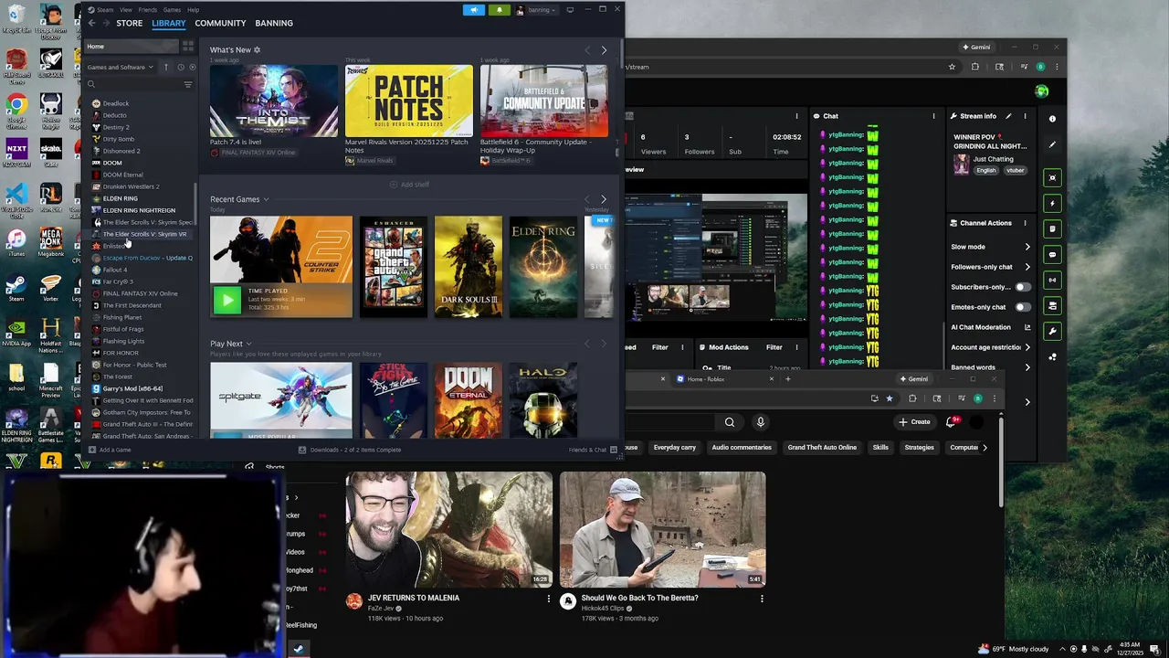1169x658 pixels.
Task: Click the wrench tool in Twitch sidebar
Action: pos(1053,331)
